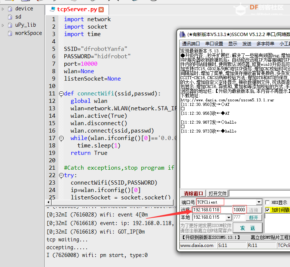
Task: Close the tcpServer.py tab
Action: [101, 10]
